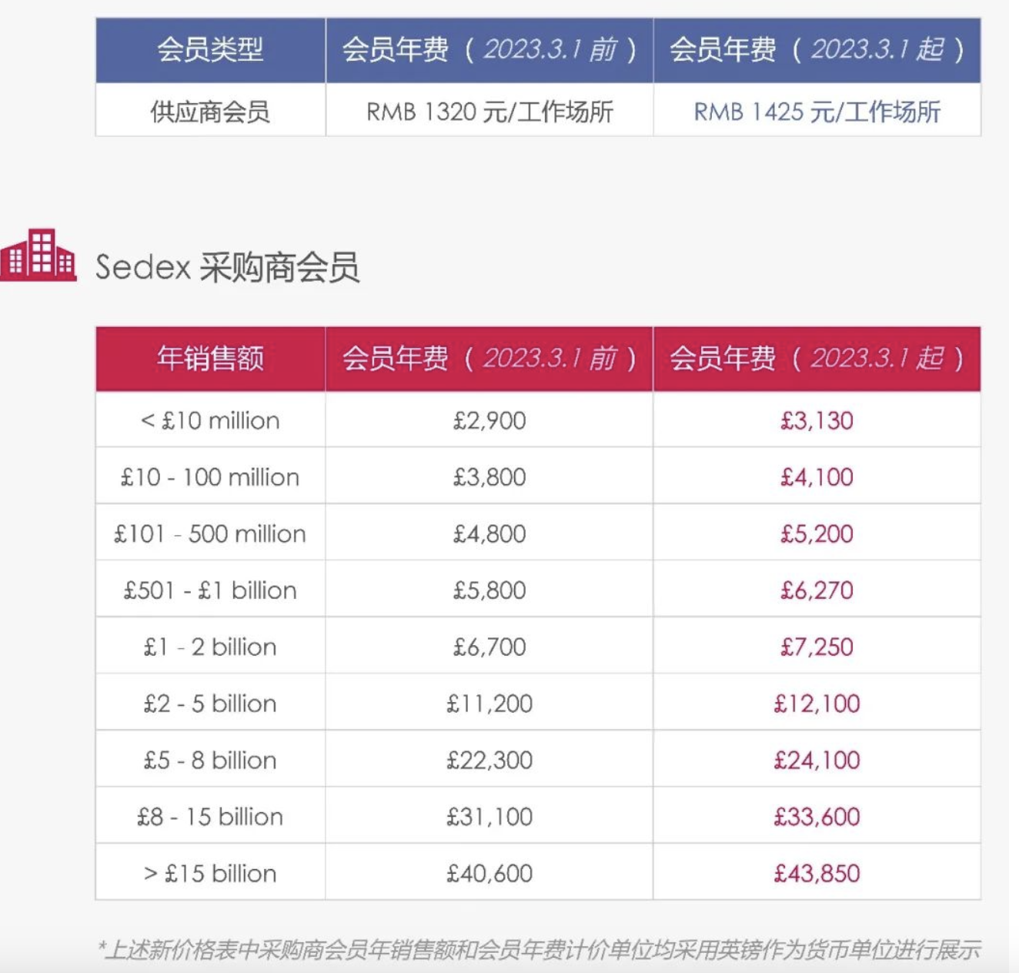This screenshot has height=973, width=1019.
Task: Select the £1 - 2 billion row label
Action: (x=210, y=647)
